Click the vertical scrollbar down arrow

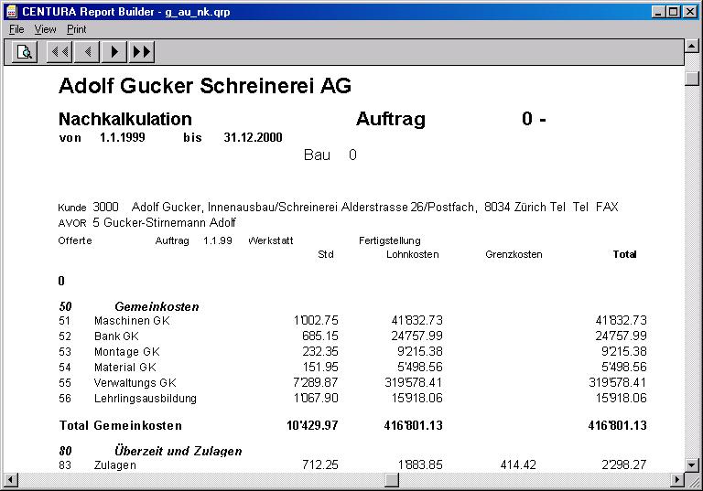pos(692,465)
